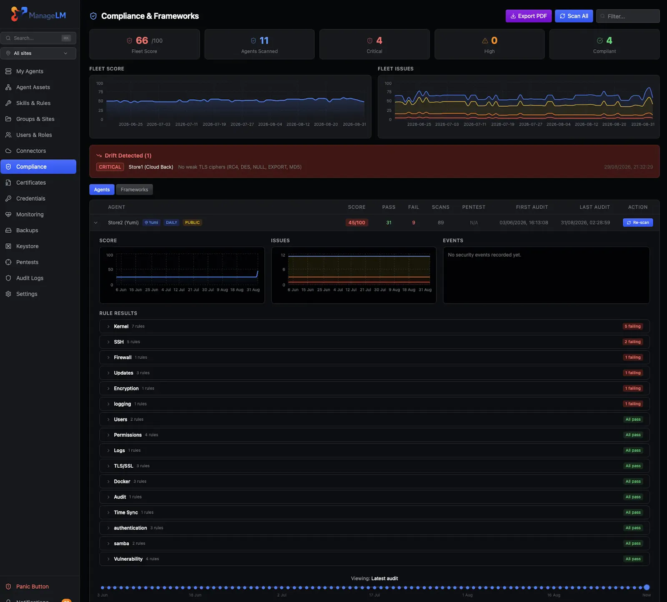Click Re-scan for Store2 (Yumi)

pyautogui.click(x=638, y=223)
